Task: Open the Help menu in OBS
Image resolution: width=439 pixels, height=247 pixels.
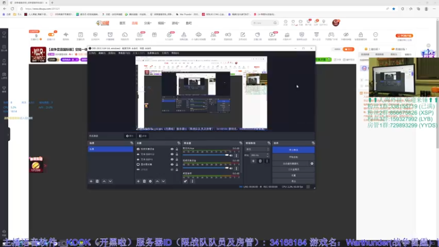Action: click(175, 53)
